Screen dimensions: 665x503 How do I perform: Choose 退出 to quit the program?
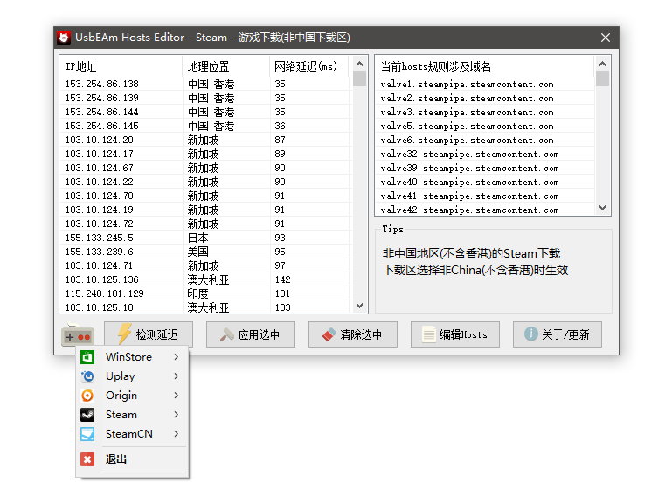[x=132, y=459]
